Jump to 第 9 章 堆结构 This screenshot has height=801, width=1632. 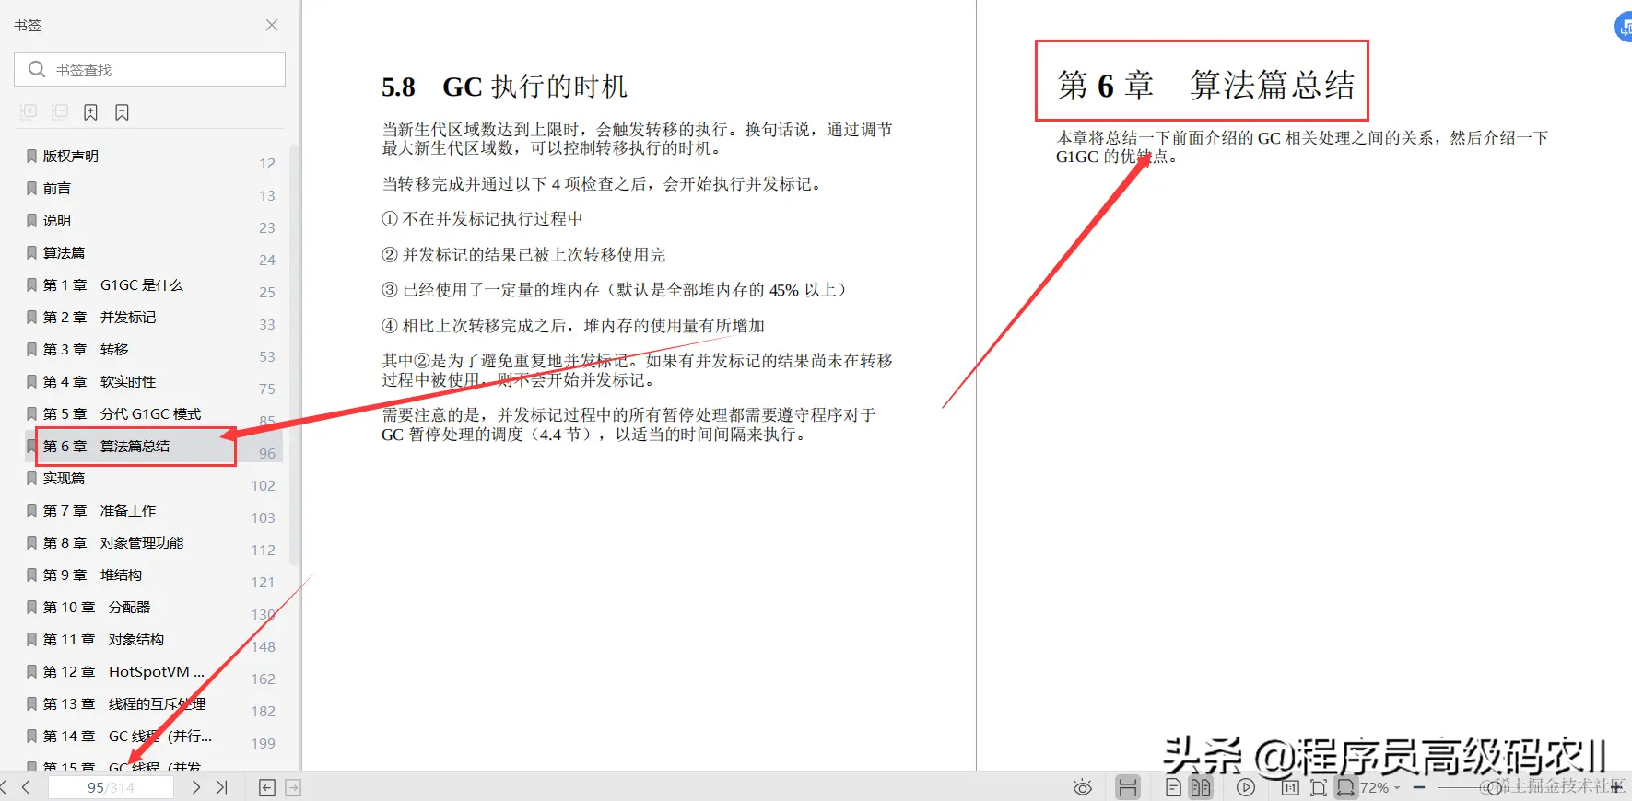pyautogui.click(x=92, y=575)
